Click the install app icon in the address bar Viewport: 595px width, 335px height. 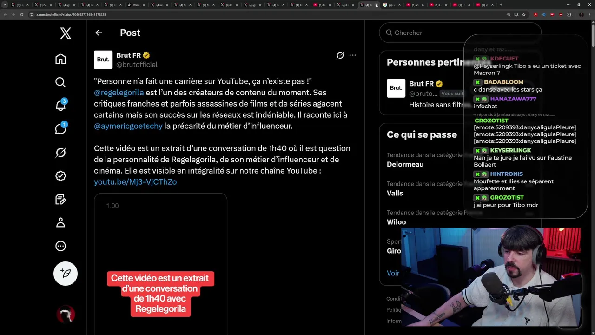516,14
